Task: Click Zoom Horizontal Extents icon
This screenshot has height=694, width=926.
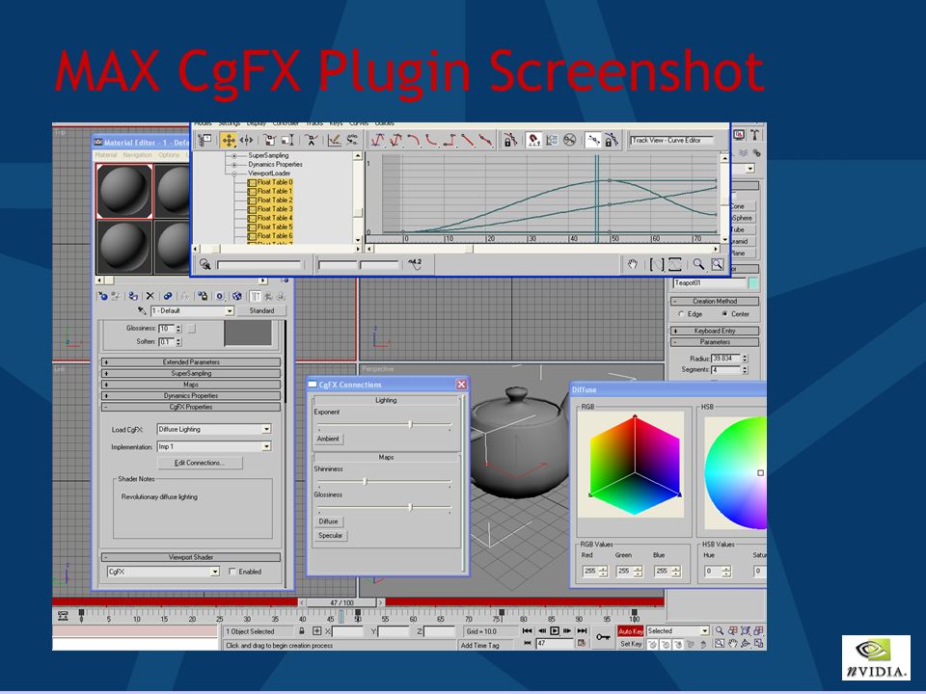Action: (x=657, y=264)
